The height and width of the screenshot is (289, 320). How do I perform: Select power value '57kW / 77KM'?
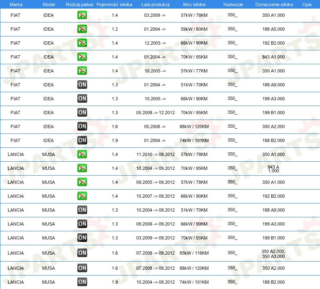[x=194, y=71]
